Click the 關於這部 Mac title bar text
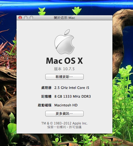Viewport: 133px width, 146px height. pyautogui.click(x=64, y=18)
